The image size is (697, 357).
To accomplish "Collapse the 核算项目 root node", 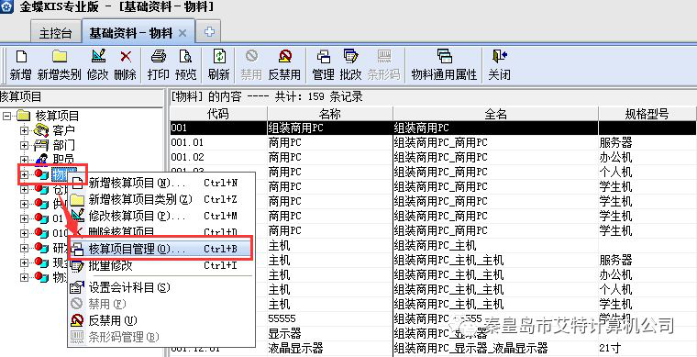I will coord(6,117).
